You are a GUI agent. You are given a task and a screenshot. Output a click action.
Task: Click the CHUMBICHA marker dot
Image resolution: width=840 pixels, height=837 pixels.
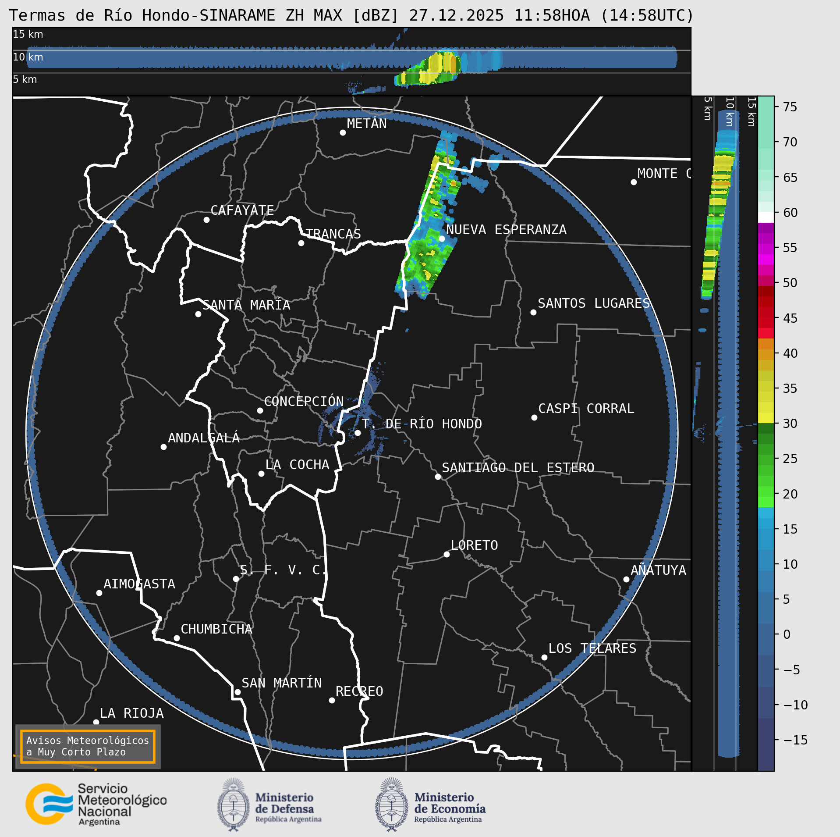[177, 638]
